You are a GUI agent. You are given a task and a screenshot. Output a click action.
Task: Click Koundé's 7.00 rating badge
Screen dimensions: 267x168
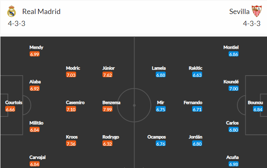pos(233,88)
